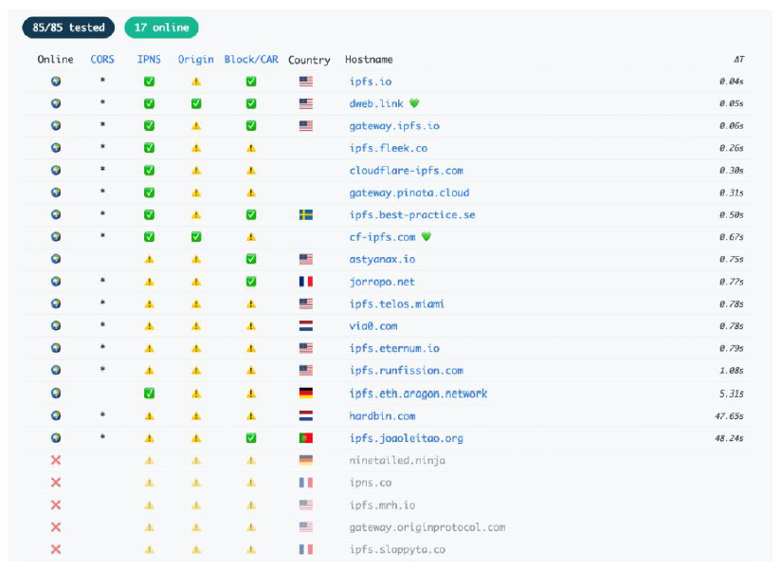This screenshot has width=781, height=570.
Task: Click the online globe icon for ipfs.io
Action: tap(55, 82)
